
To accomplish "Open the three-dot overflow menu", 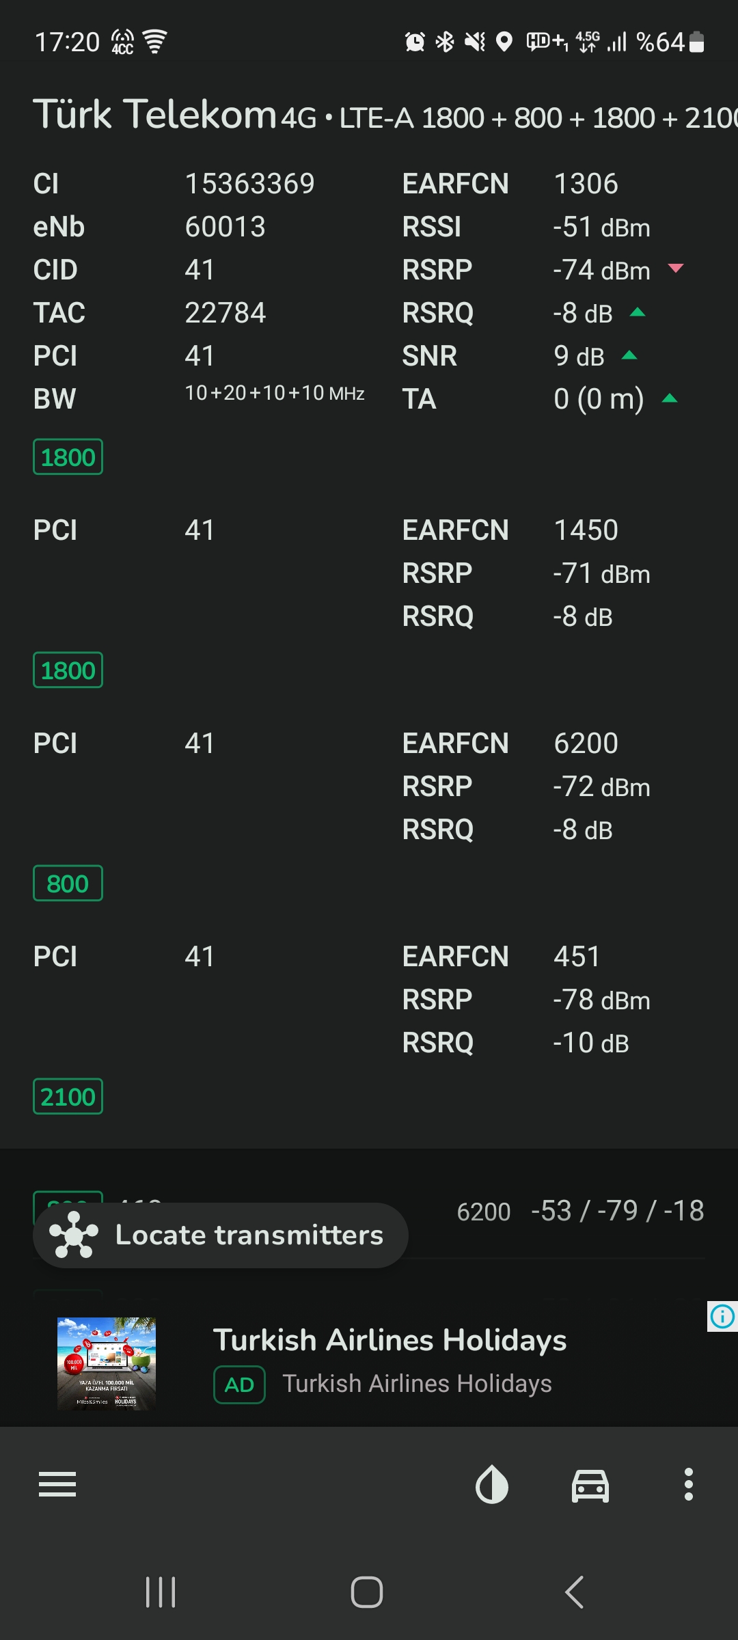I will [x=689, y=1484].
